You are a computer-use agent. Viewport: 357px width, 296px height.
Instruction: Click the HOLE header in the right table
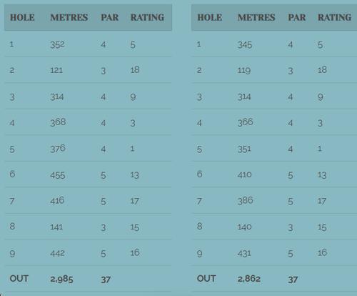[x=209, y=17]
